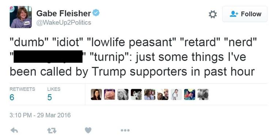The height and width of the screenshot is (137, 274).
Task: Open the gear settings dropdown
Action: click(x=213, y=14)
